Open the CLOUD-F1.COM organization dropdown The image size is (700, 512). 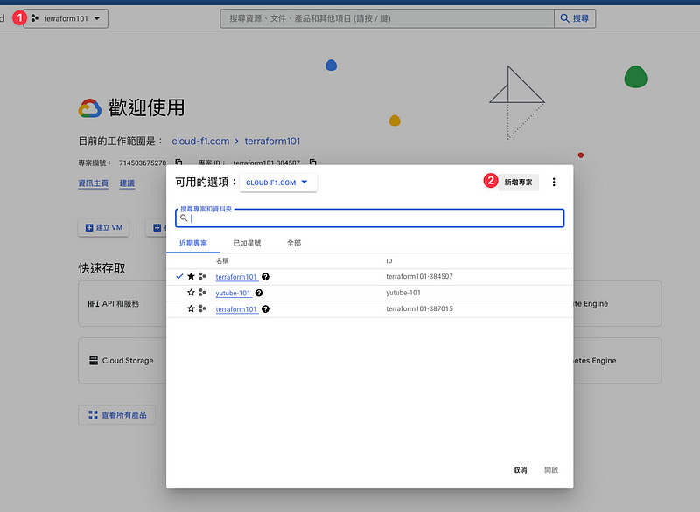[x=277, y=183]
